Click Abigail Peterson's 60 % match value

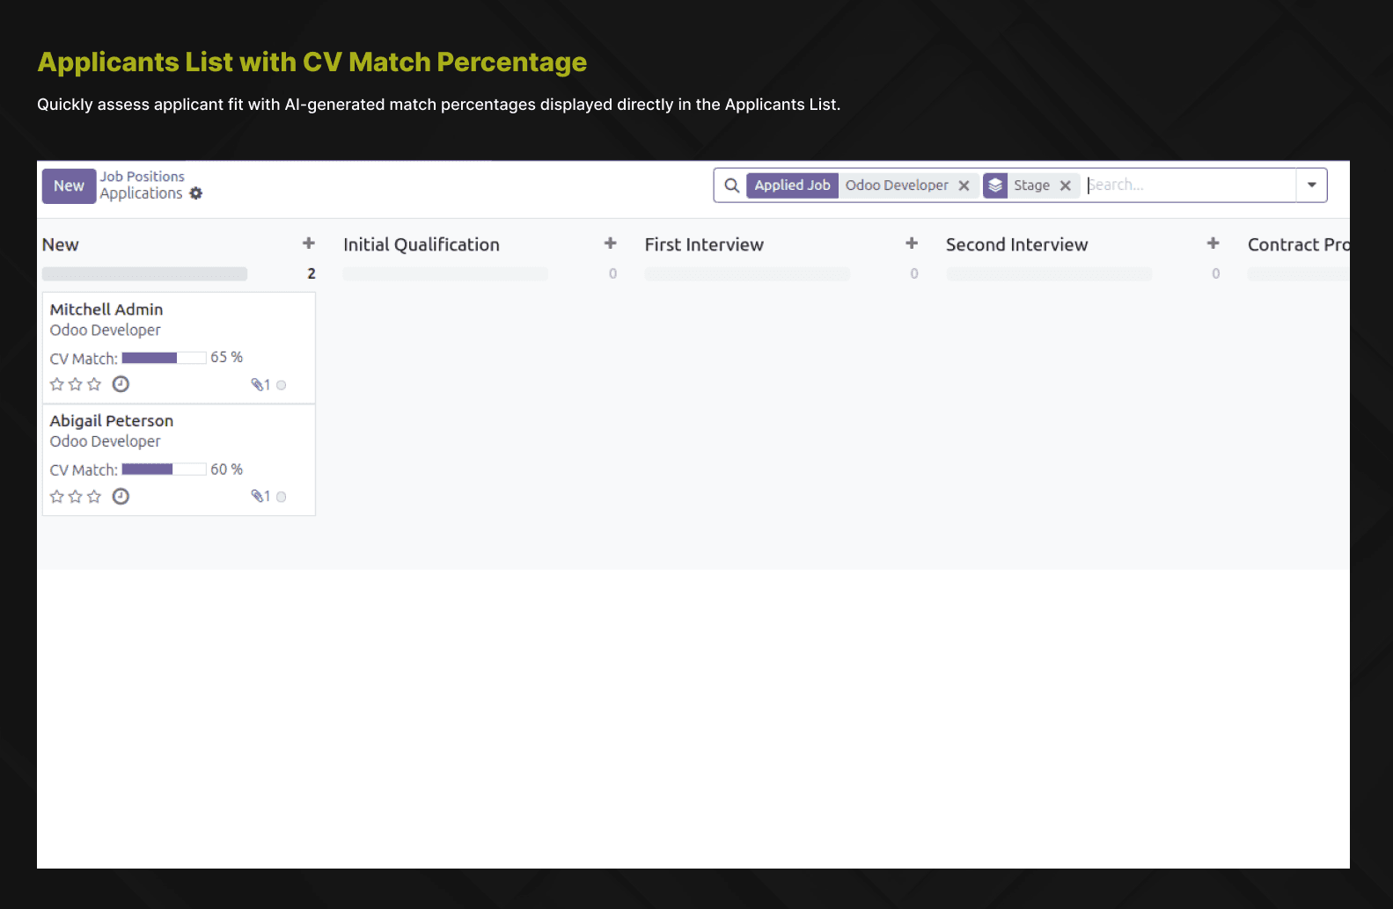pyautogui.click(x=226, y=469)
